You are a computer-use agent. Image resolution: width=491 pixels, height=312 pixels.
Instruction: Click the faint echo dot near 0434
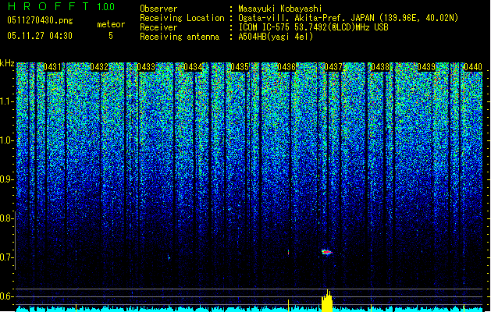pos(169,258)
